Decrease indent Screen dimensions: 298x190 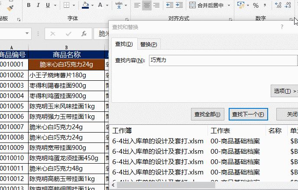169,5
